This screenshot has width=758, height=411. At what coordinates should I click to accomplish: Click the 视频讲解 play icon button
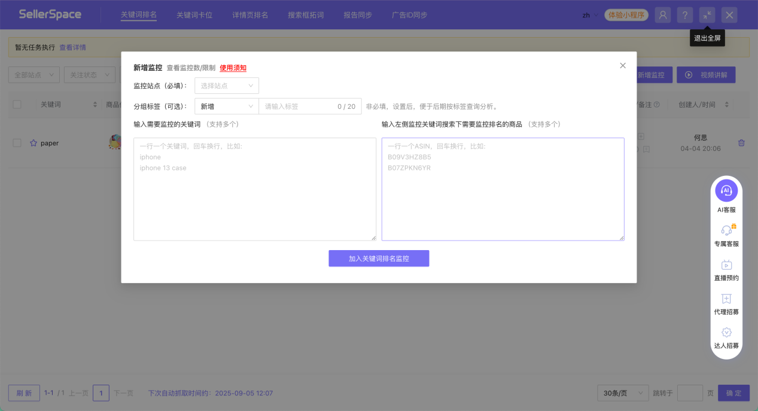(706, 75)
